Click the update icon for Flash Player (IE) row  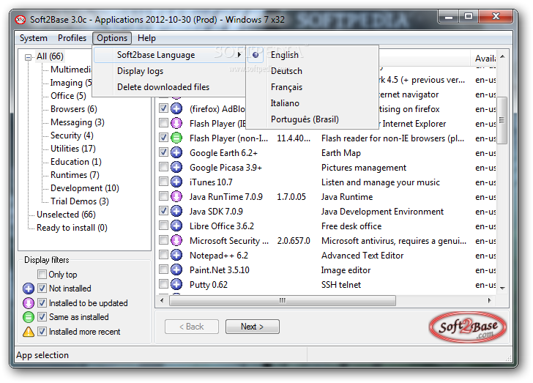[176, 124]
